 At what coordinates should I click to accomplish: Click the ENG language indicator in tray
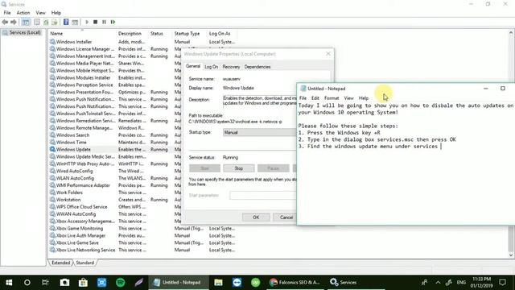pyautogui.click(x=461, y=283)
